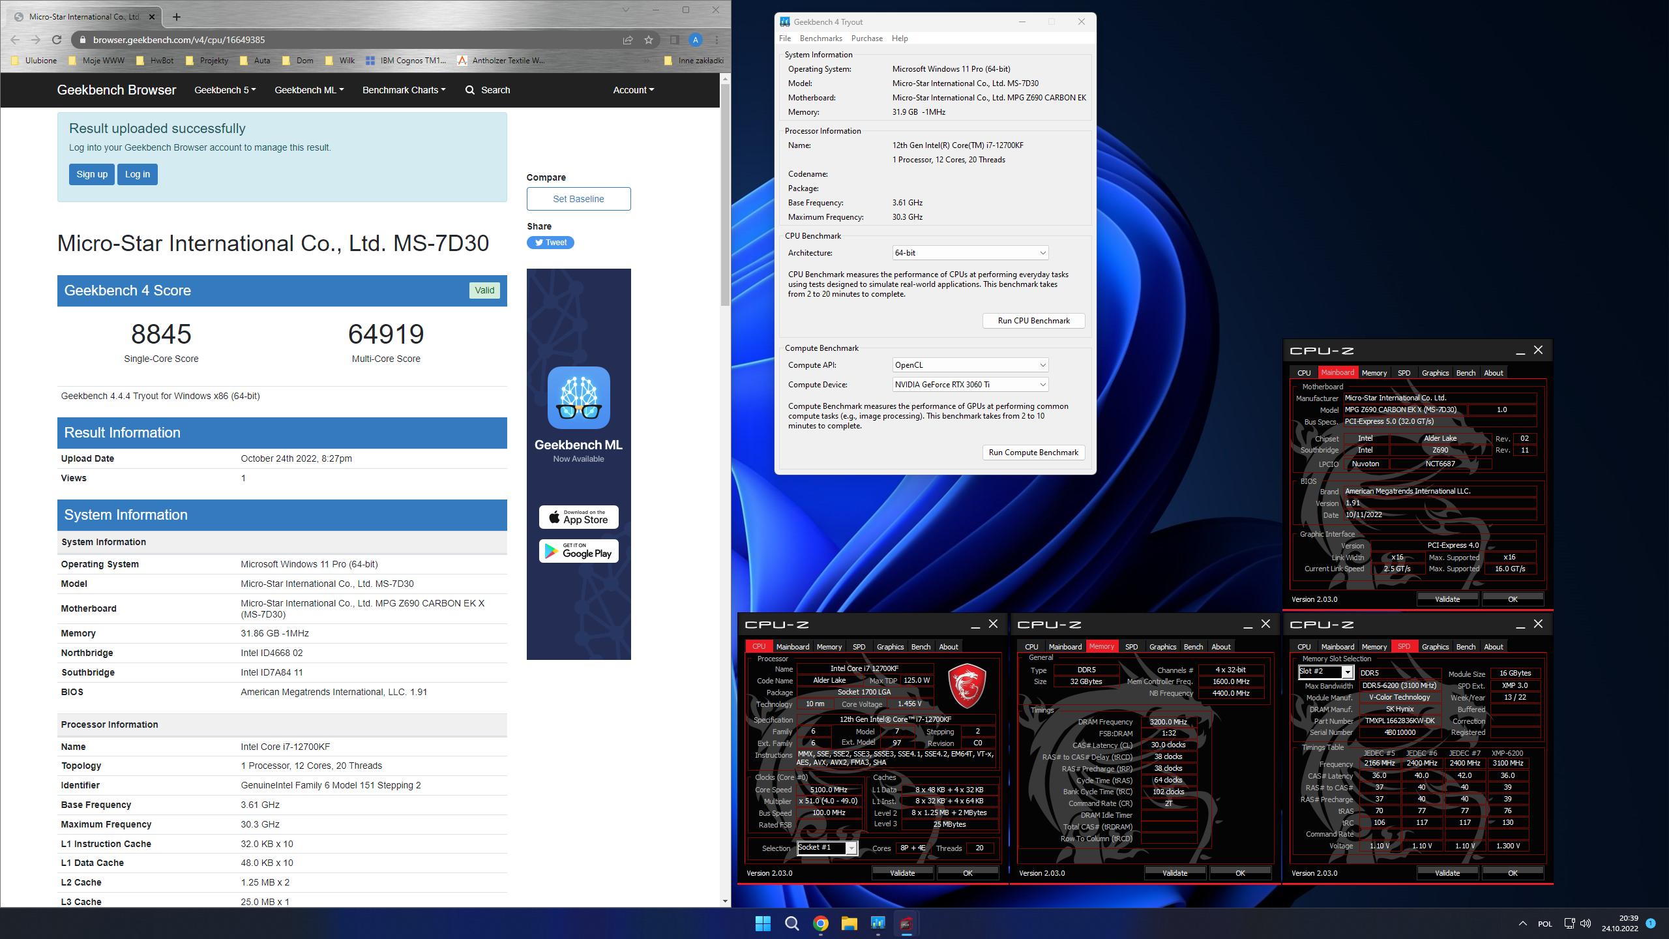Open Antholzer Textile bookmark
Screen dimensions: 1669x939
click(x=501, y=61)
